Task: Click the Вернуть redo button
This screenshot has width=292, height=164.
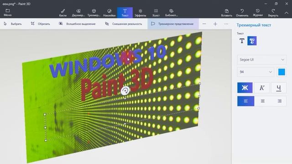Action: coord(273,13)
